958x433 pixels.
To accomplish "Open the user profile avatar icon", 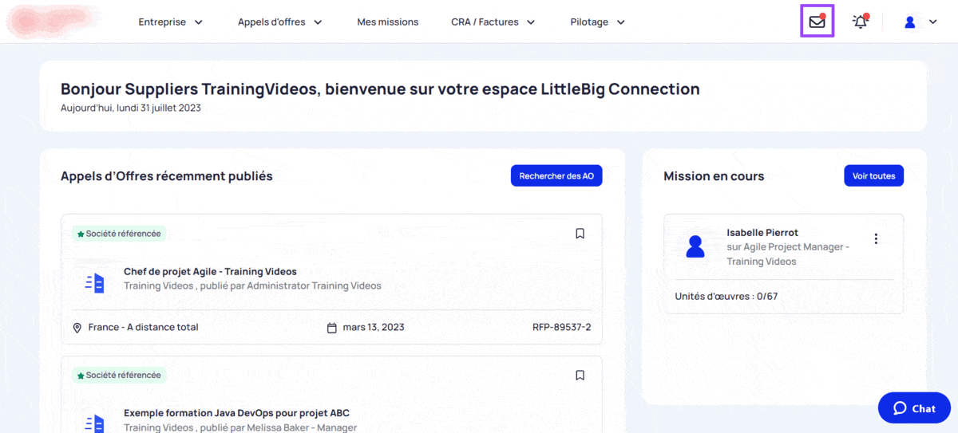I will pyautogui.click(x=909, y=22).
